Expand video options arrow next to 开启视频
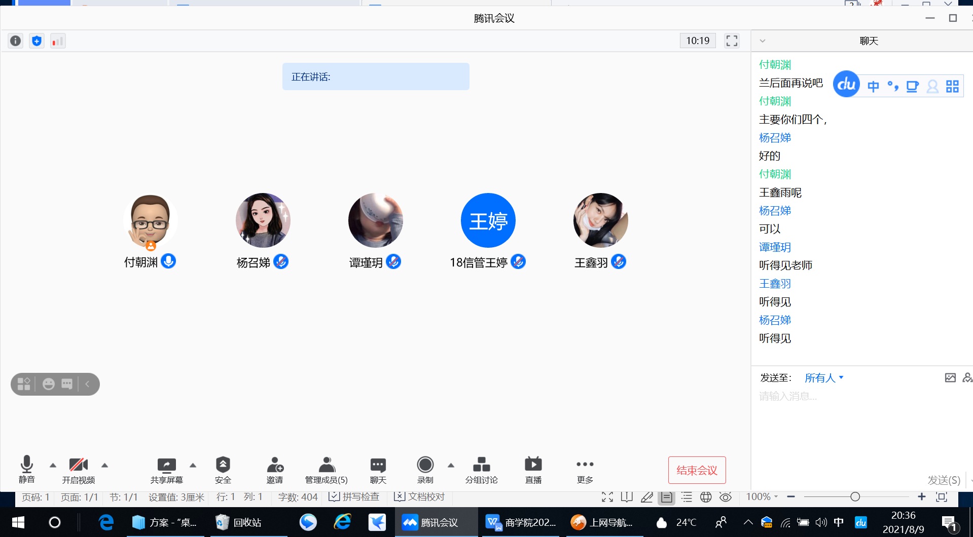The image size is (973, 537). click(105, 465)
